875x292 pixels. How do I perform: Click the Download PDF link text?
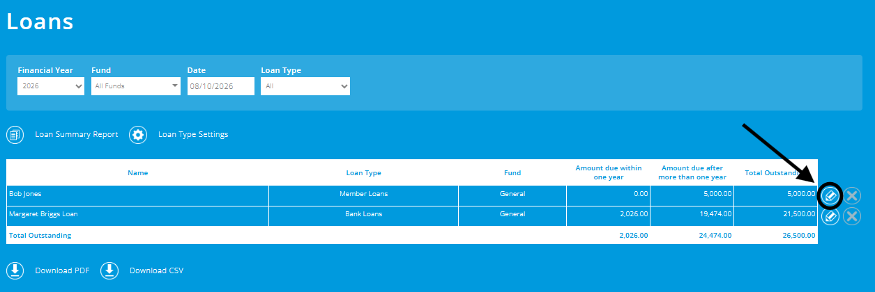click(63, 270)
